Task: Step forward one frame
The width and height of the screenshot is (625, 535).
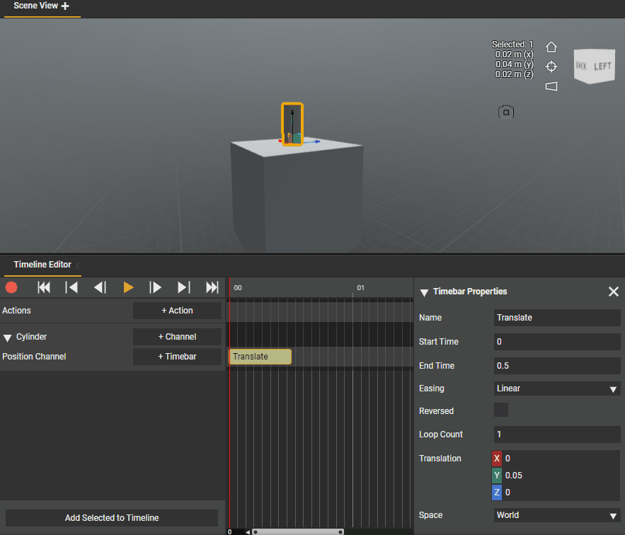Action: (156, 287)
